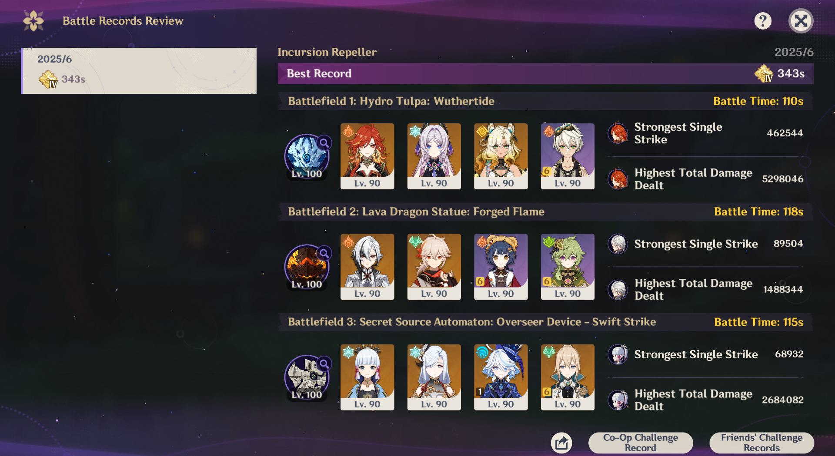Click the share record icon
The height and width of the screenshot is (456, 835).
(x=561, y=443)
